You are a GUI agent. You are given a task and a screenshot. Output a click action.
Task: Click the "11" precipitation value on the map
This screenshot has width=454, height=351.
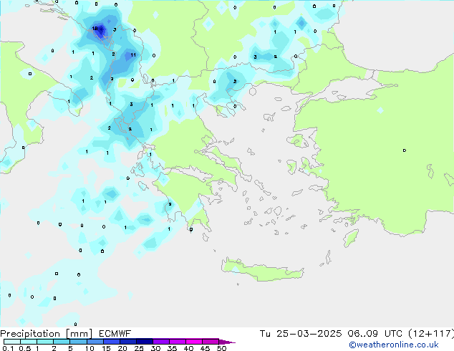[133, 54]
